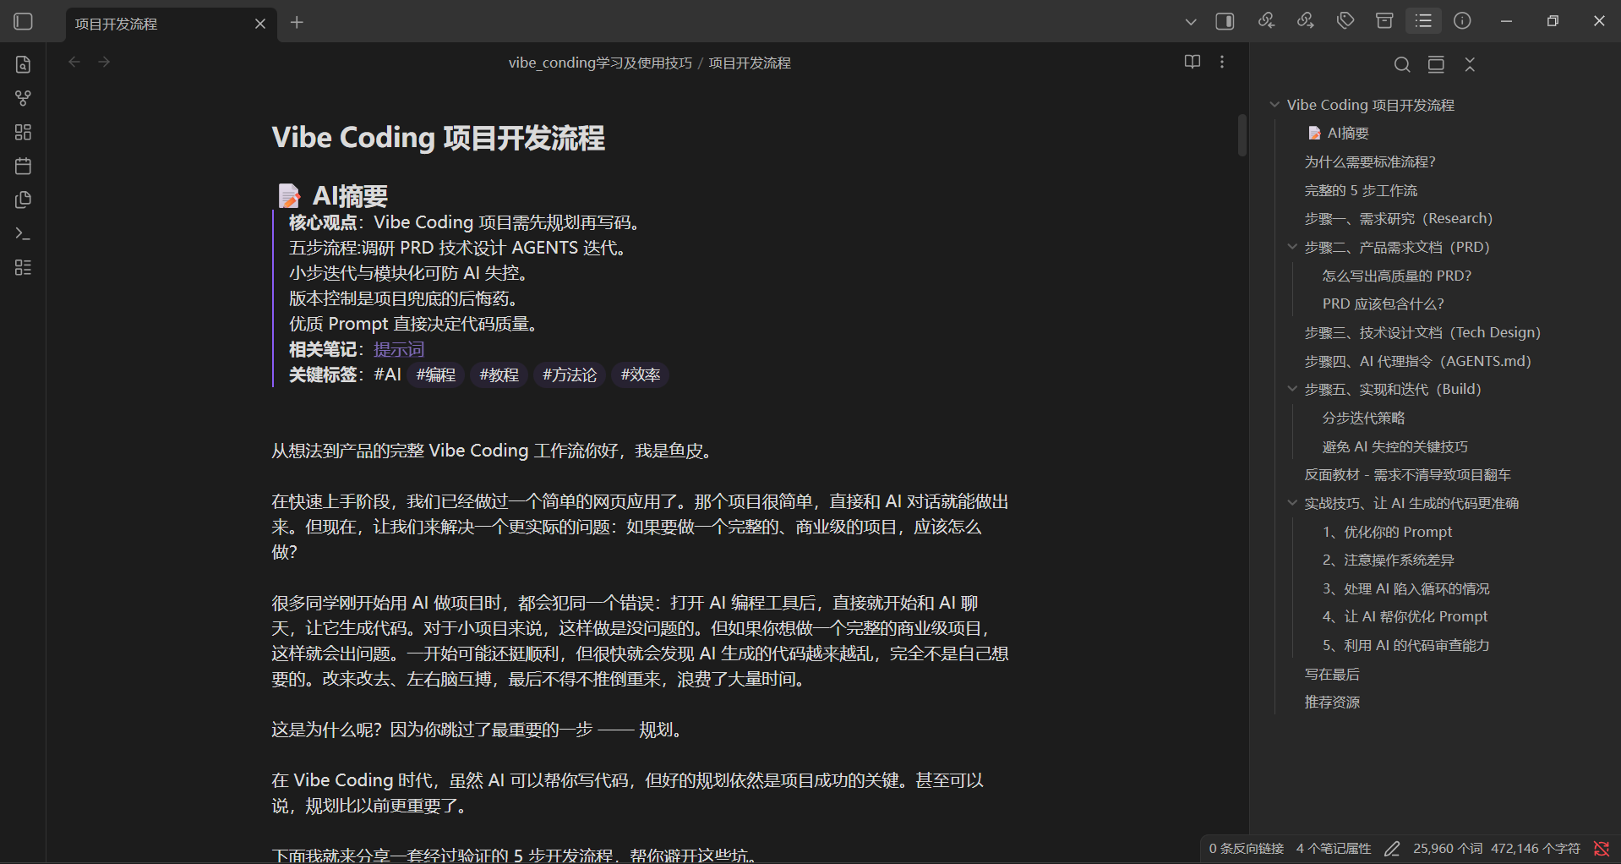This screenshot has width=1621, height=864.
Task: Toggle outline auto-expand view icon
Action: click(1436, 64)
